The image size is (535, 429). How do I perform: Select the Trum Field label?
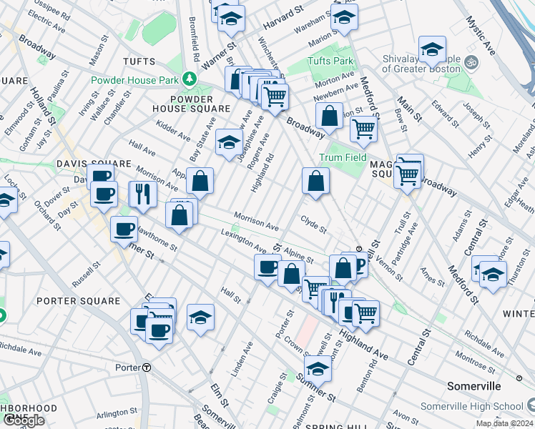(343, 157)
